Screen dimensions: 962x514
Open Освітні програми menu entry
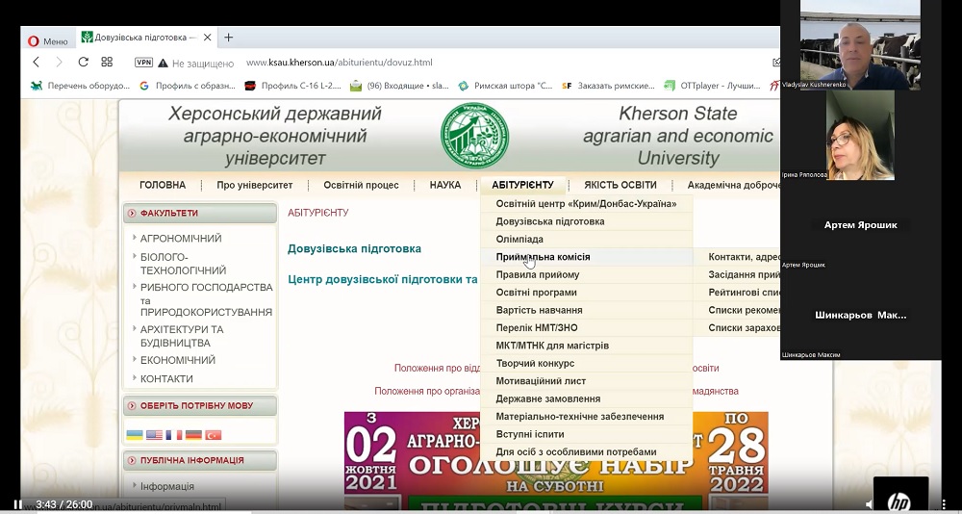(587, 293)
